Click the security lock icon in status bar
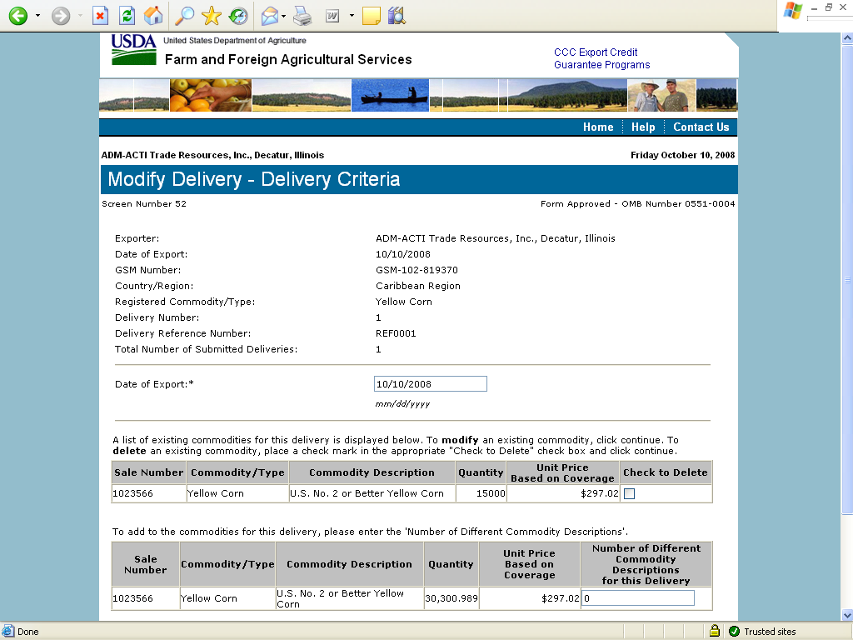 click(x=714, y=631)
